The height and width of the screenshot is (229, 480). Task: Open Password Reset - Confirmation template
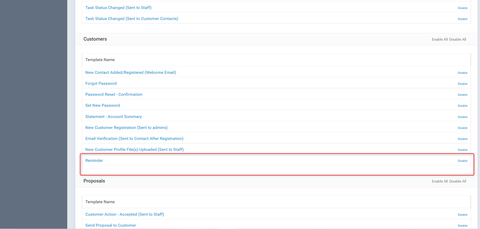click(114, 94)
